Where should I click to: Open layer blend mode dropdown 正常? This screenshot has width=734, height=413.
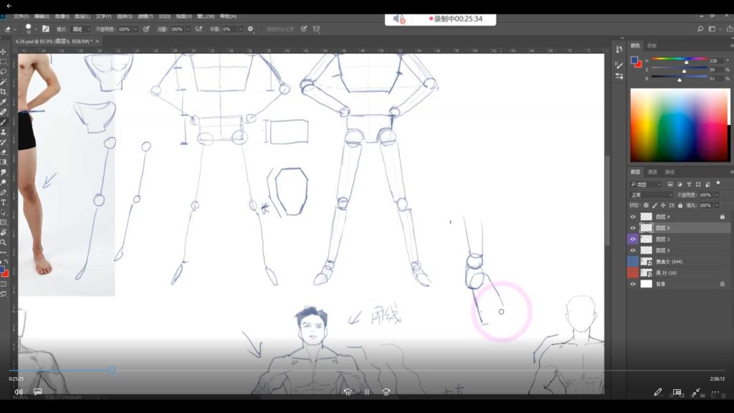(651, 195)
